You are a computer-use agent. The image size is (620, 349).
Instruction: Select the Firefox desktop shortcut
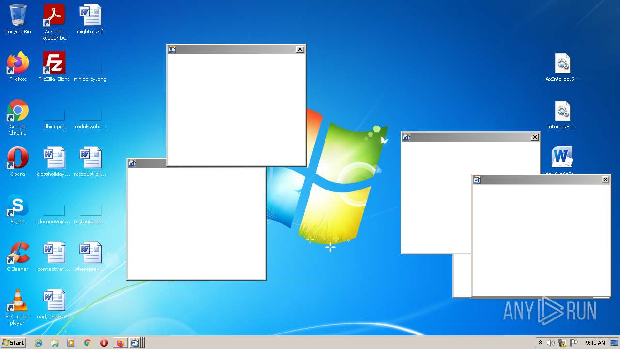coord(17,67)
